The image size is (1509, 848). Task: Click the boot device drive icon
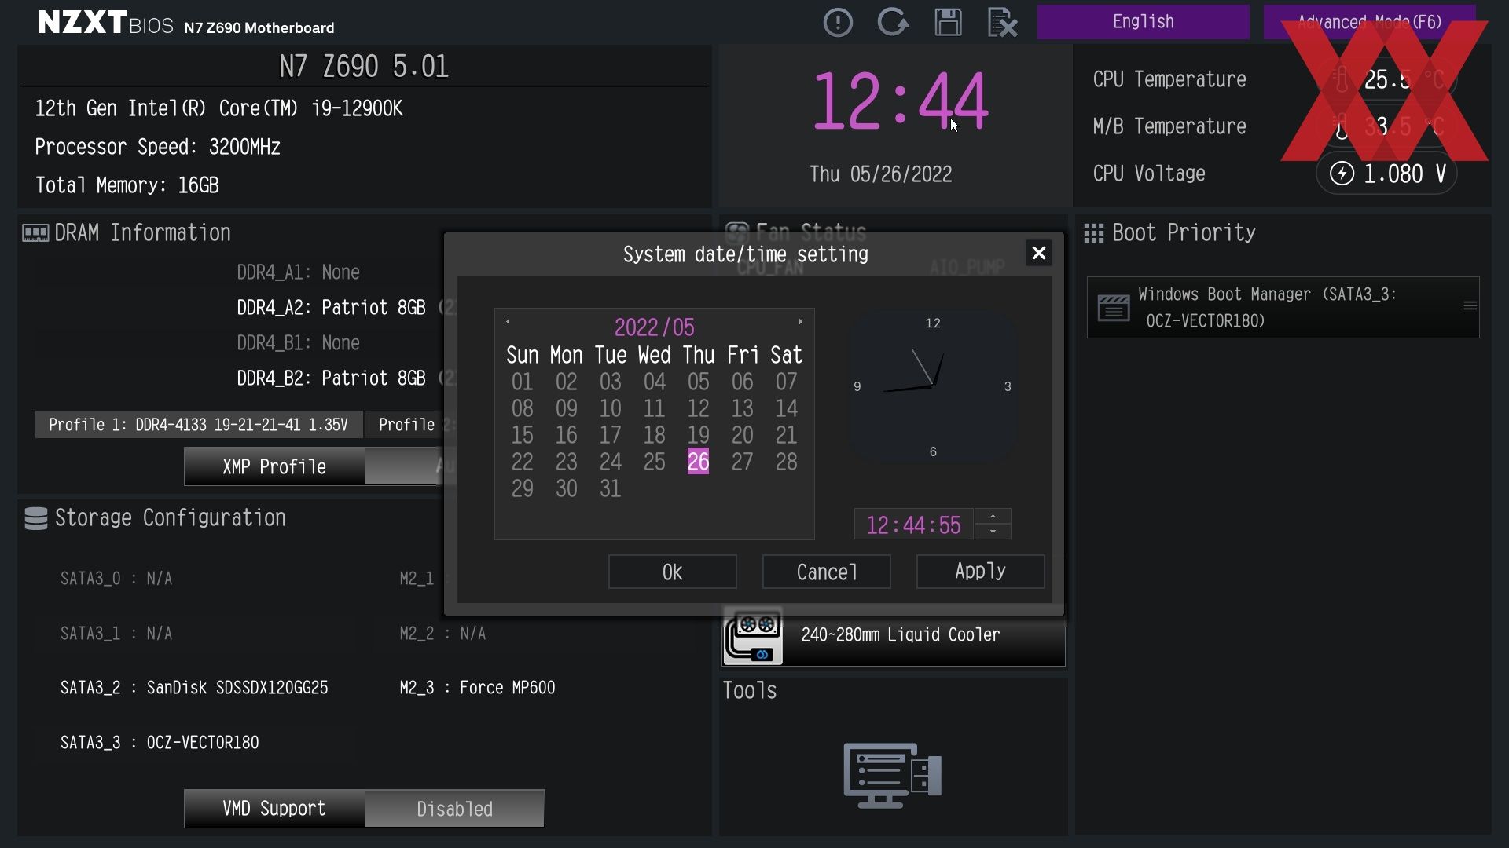point(1113,308)
